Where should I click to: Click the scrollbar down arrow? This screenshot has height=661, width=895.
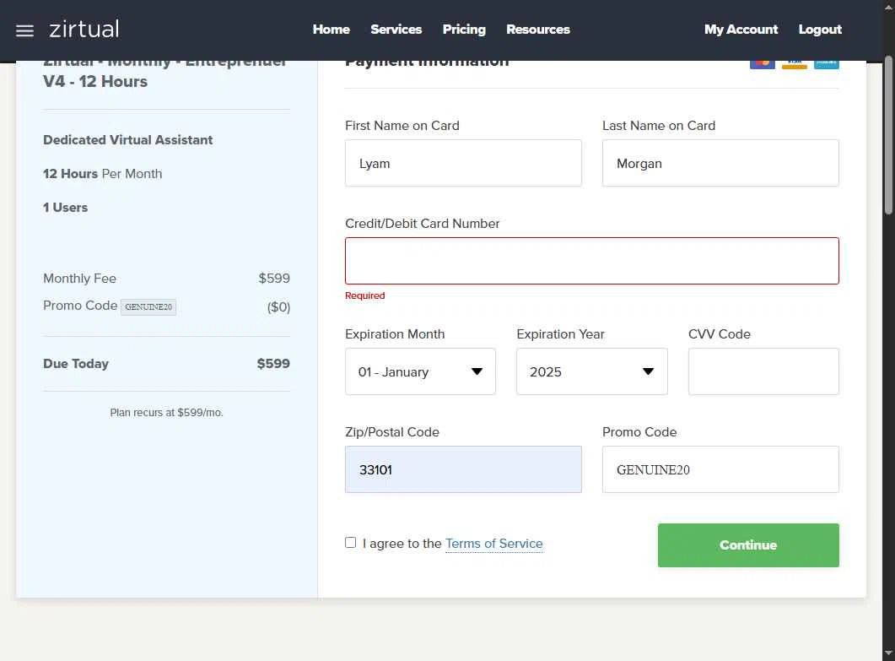tap(888, 653)
